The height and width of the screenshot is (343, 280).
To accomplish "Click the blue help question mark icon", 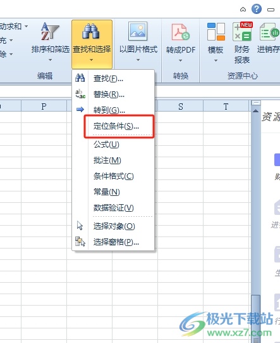I will click(257, 9).
